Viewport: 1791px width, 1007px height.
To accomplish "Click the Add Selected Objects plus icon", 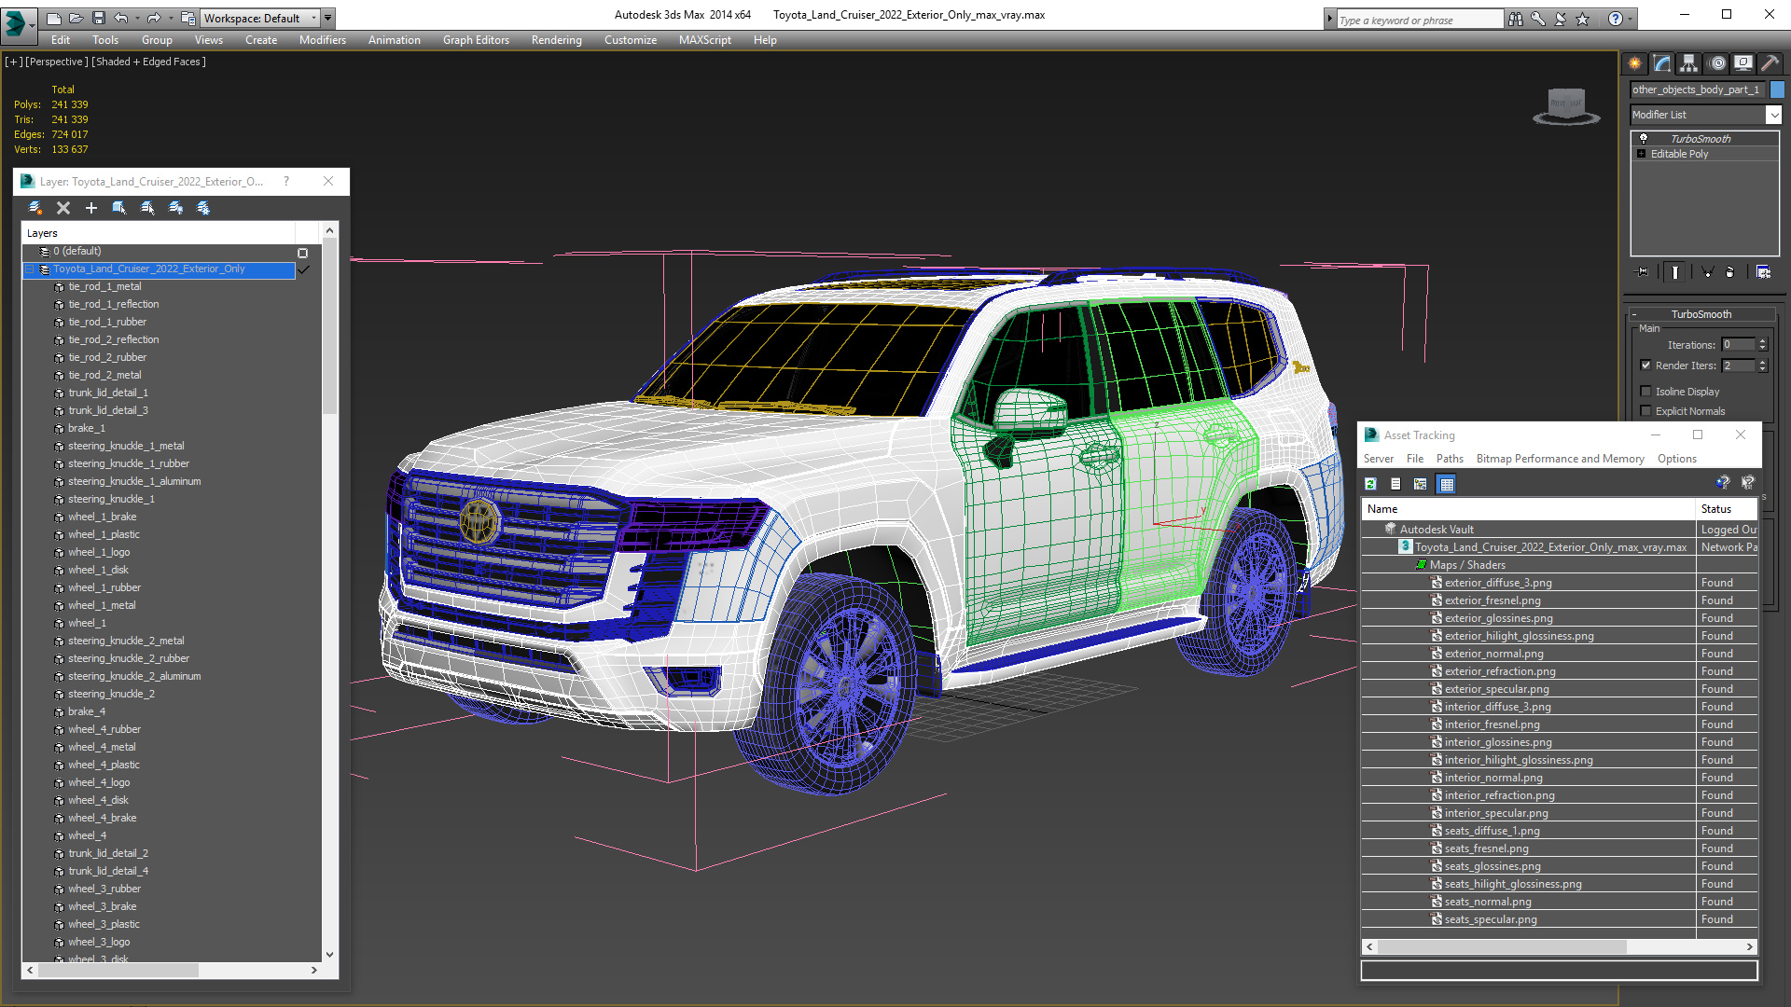I will [91, 208].
